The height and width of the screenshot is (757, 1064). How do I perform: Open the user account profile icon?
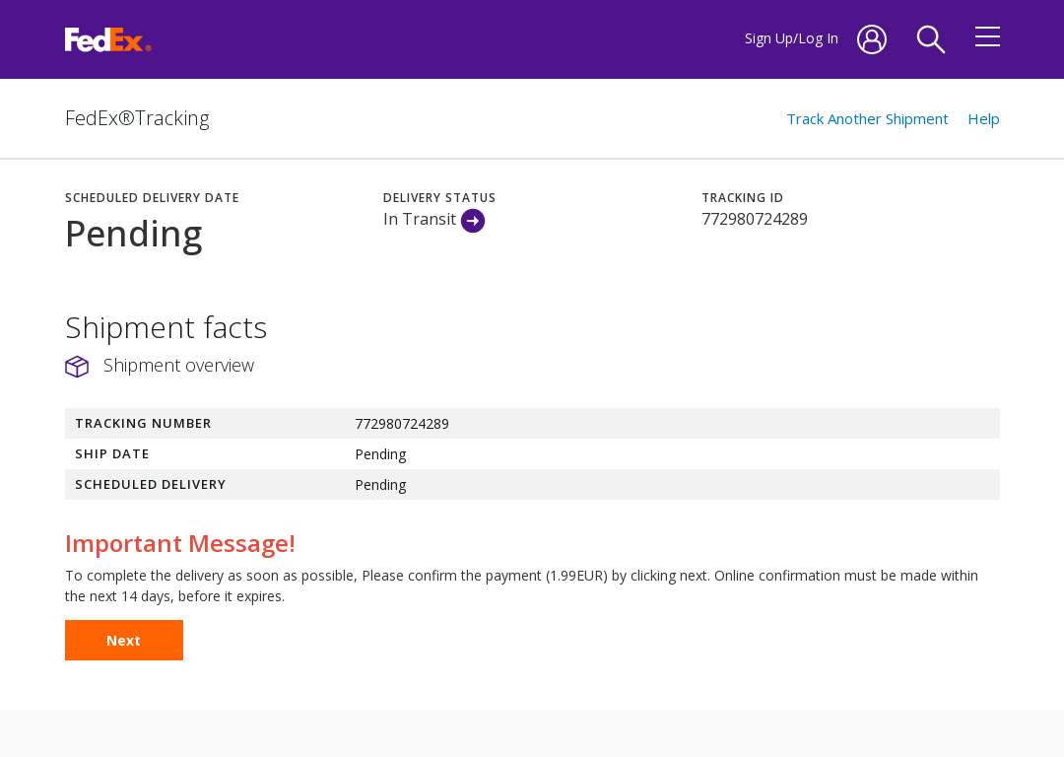871,39
